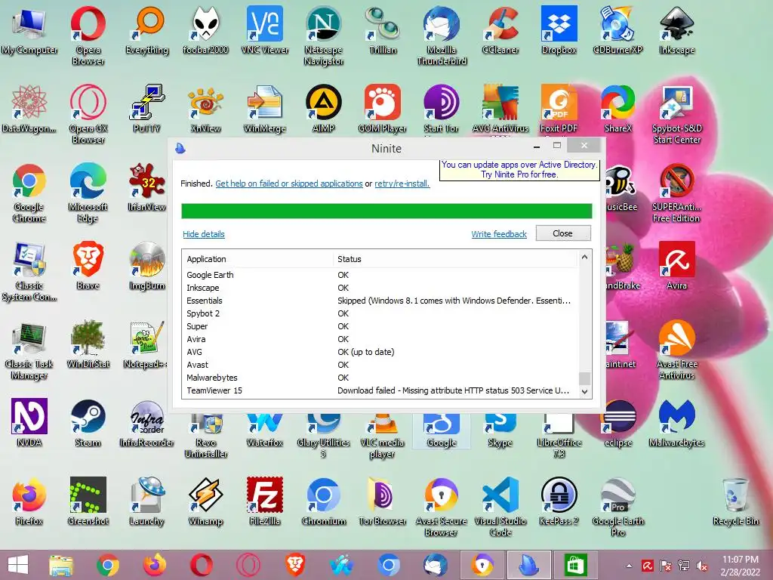The image size is (773, 580).
Task: Open WinDirStat desktop icon
Action: pos(88,344)
